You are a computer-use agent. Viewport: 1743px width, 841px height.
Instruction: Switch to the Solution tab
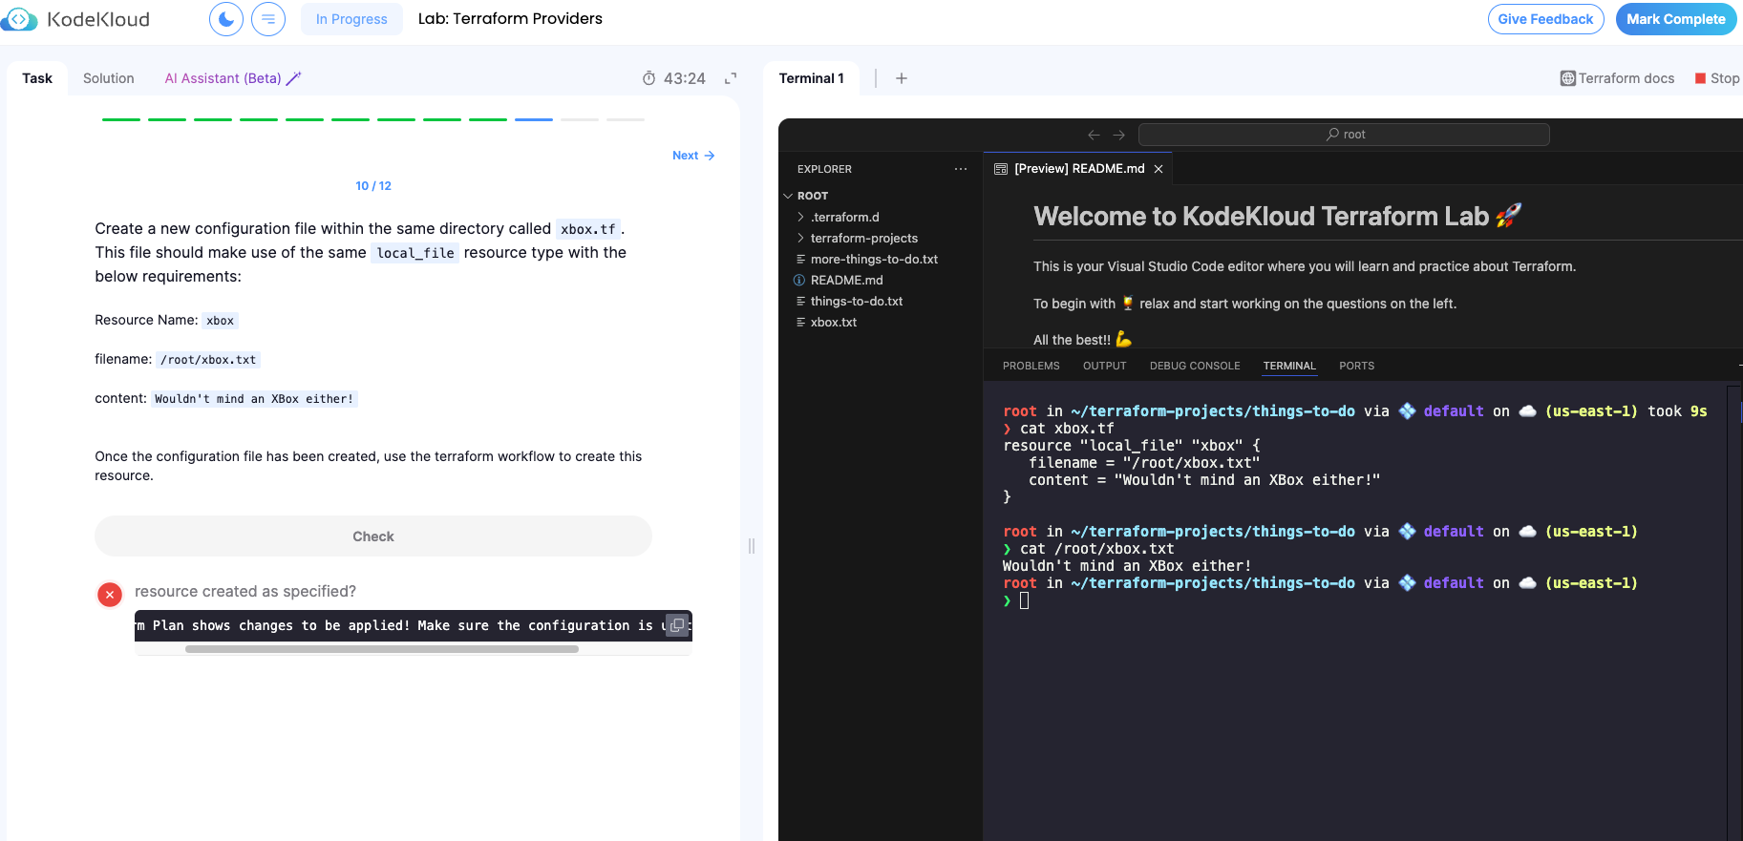click(108, 78)
